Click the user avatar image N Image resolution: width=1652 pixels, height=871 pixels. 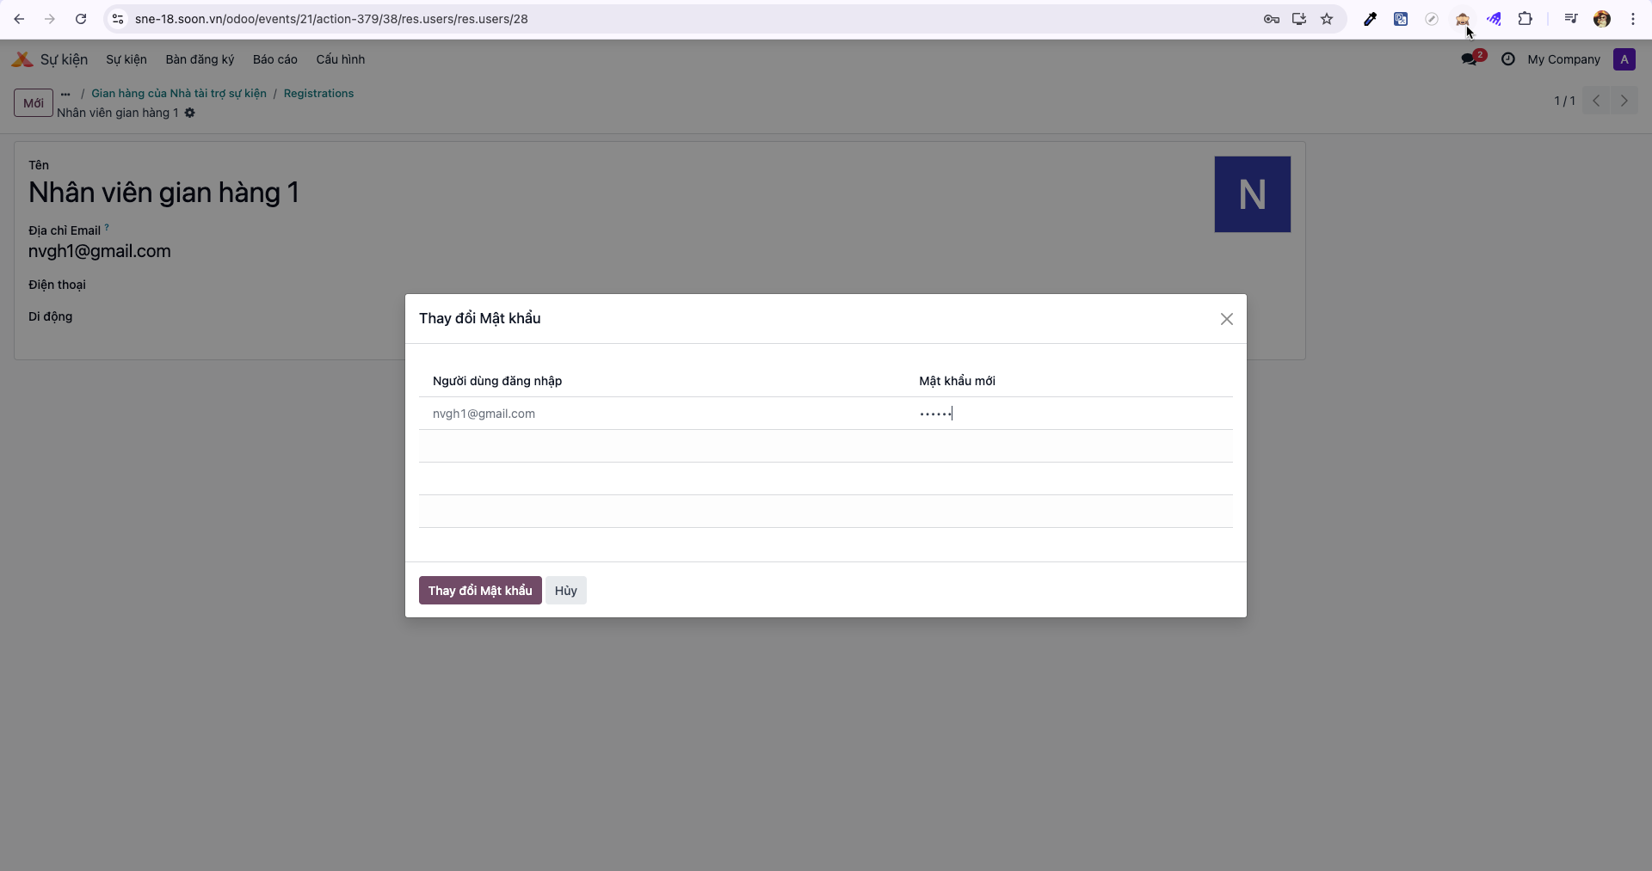point(1253,194)
